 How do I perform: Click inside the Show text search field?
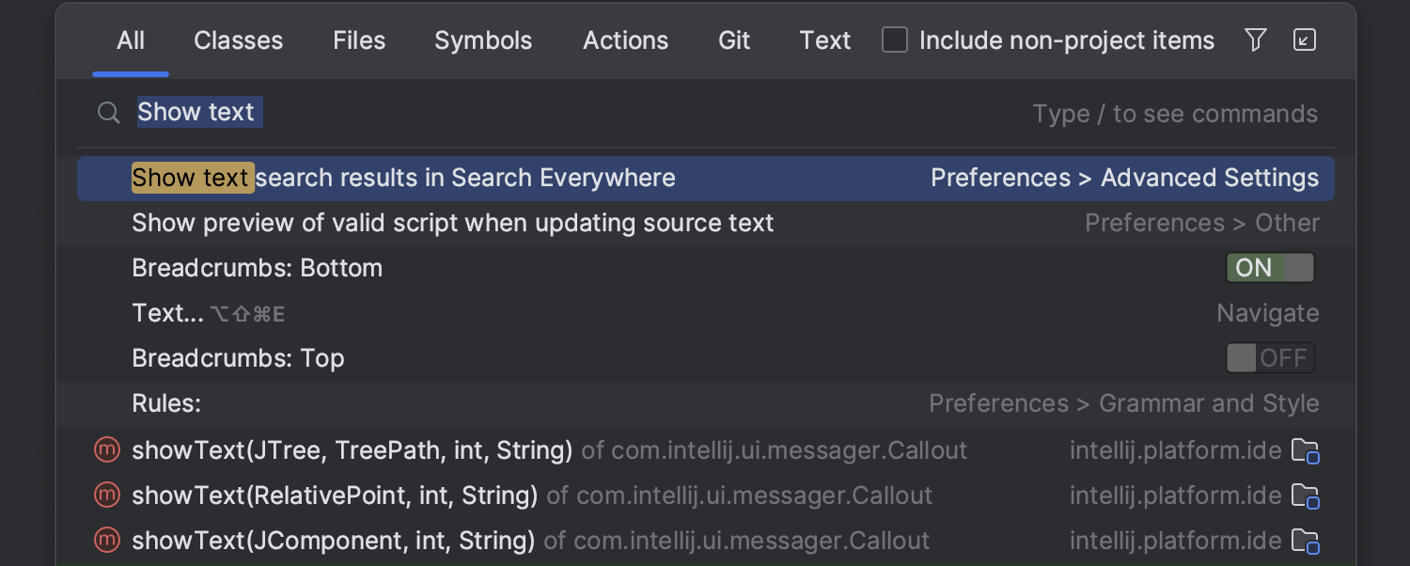(197, 112)
